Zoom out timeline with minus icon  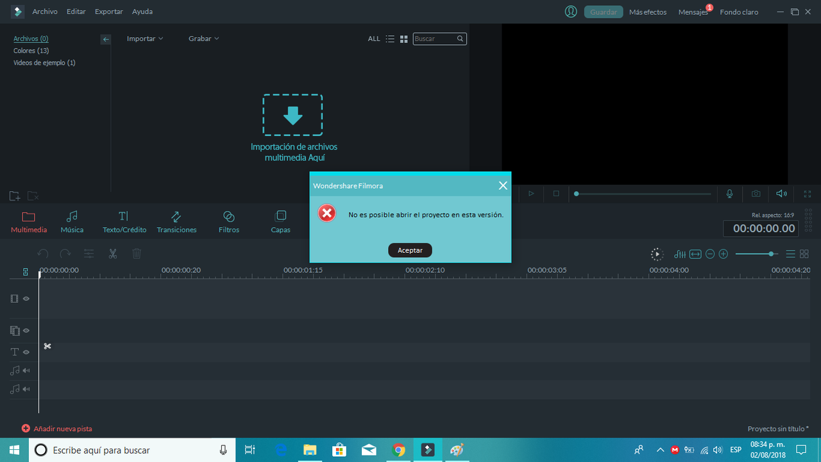(x=710, y=254)
